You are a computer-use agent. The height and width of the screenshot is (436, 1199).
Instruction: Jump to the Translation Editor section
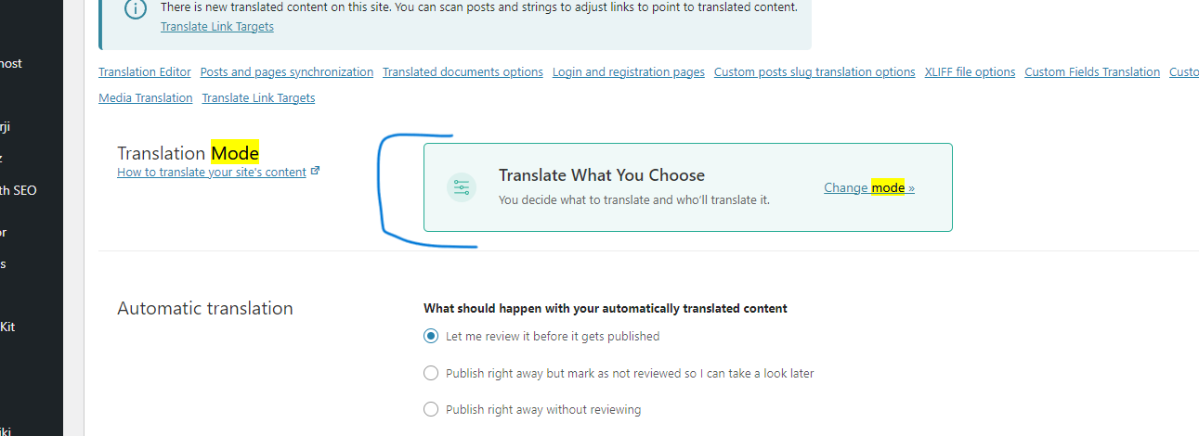(x=145, y=71)
